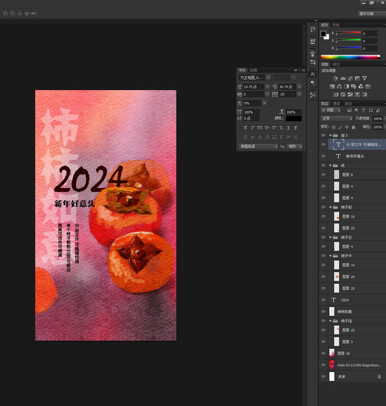The height and width of the screenshot is (406, 386).
Task: Open the 基本功能 workspace switcher
Action: tap(372, 14)
